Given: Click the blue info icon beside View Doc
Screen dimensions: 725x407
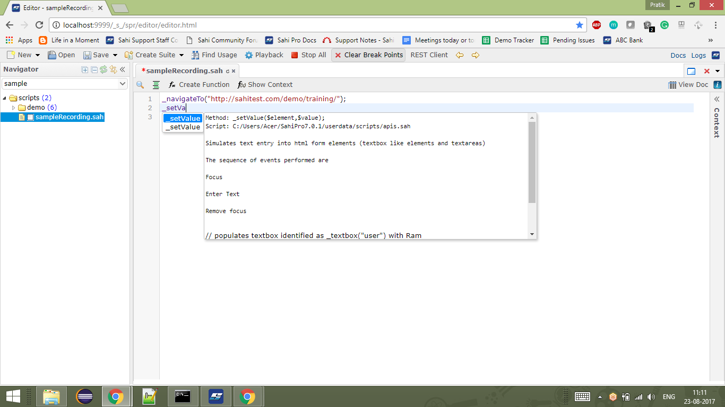Looking at the screenshot, I should 718,85.
